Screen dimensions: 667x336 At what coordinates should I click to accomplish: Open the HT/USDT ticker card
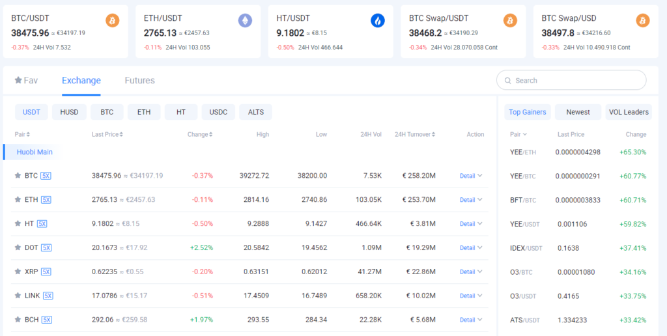coord(330,31)
